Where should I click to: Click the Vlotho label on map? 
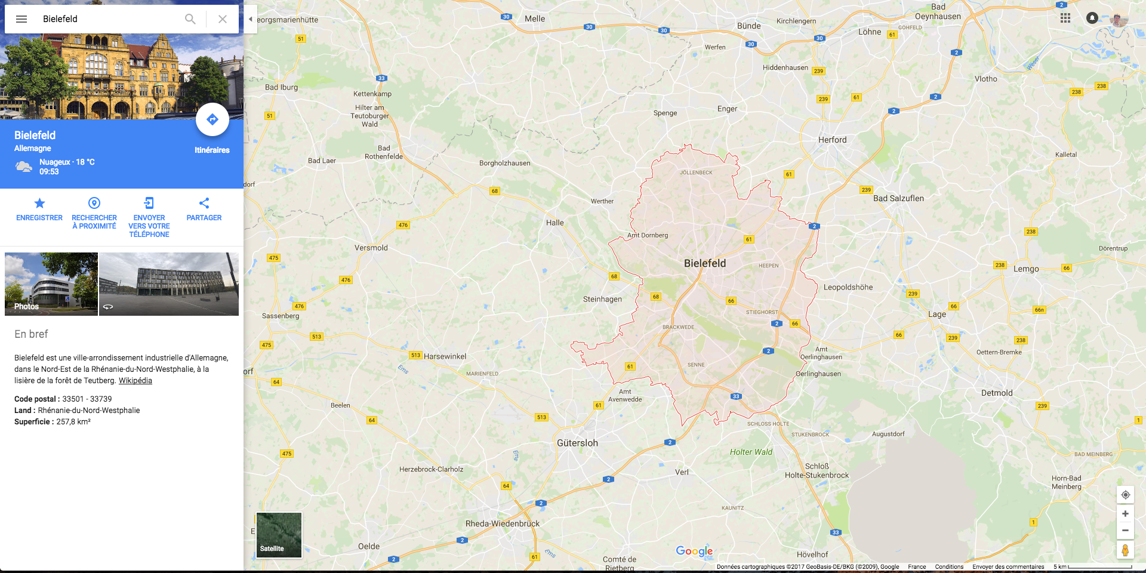point(986,79)
